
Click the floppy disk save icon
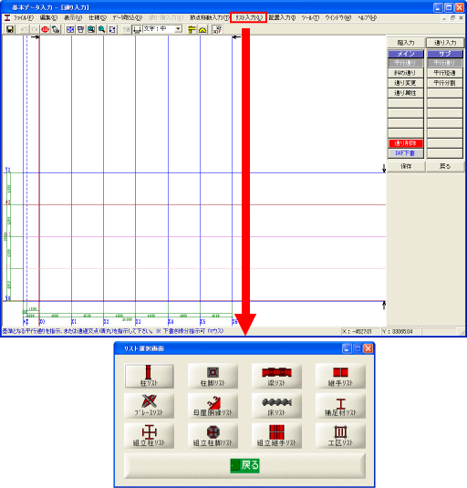click(x=10, y=29)
